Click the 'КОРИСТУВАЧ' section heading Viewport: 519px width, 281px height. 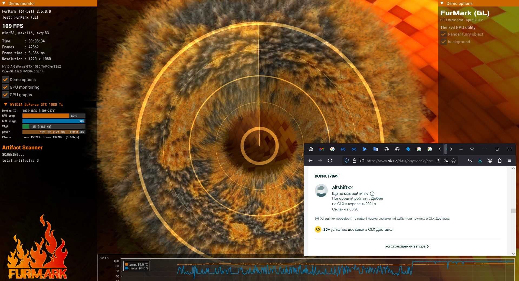click(327, 176)
